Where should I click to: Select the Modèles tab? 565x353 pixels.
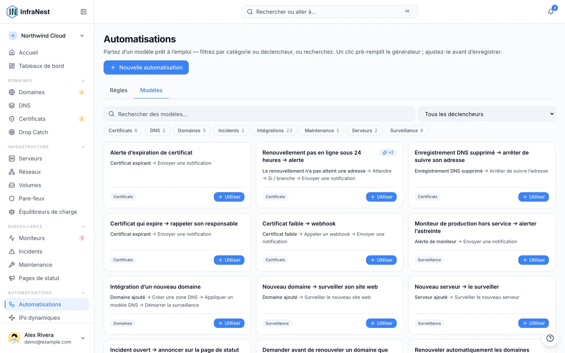(x=151, y=90)
